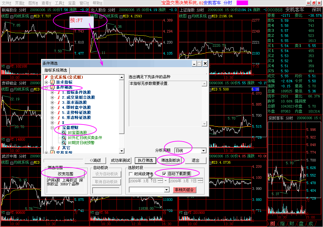Click the box icon before VT:201900

tap(186, 213)
